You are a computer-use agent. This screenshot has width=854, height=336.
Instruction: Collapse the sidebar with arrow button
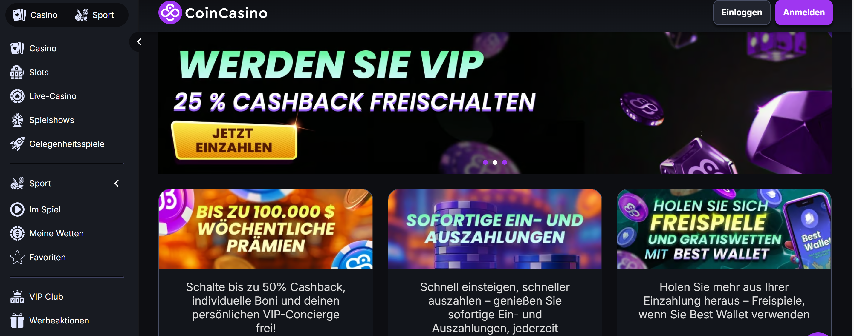click(139, 42)
